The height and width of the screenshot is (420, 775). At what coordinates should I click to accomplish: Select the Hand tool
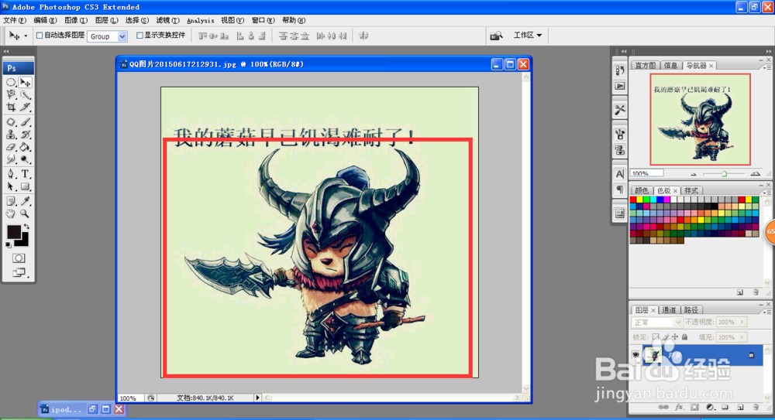coord(11,213)
